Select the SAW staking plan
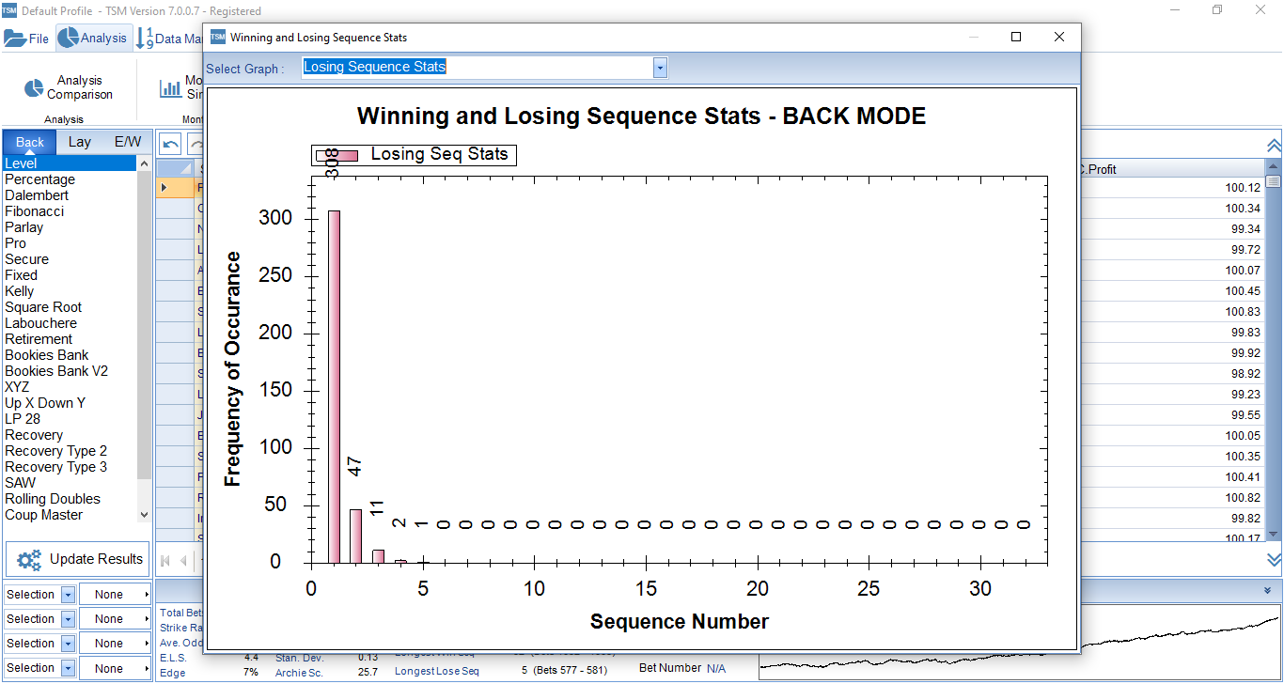Image resolution: width=1284 pixels, height=684 pixels. click(x=70, y=483)
